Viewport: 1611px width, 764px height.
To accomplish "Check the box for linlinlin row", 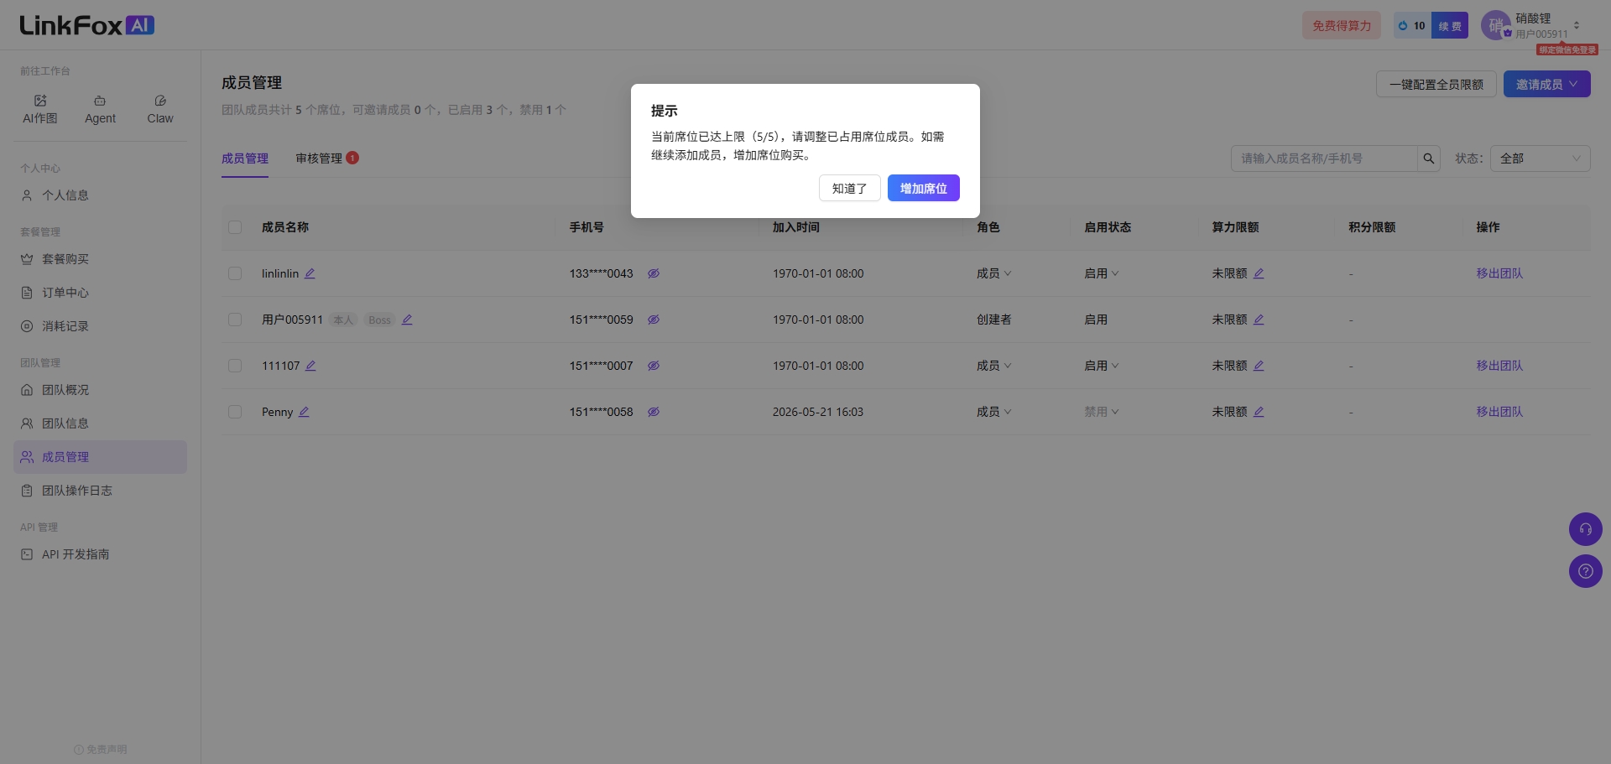I will tap(235, 273).
